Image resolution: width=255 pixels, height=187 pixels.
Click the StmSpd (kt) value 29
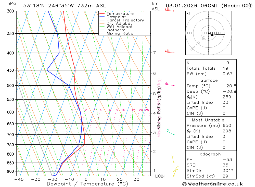pyautogui.click(x=226, y=176)
